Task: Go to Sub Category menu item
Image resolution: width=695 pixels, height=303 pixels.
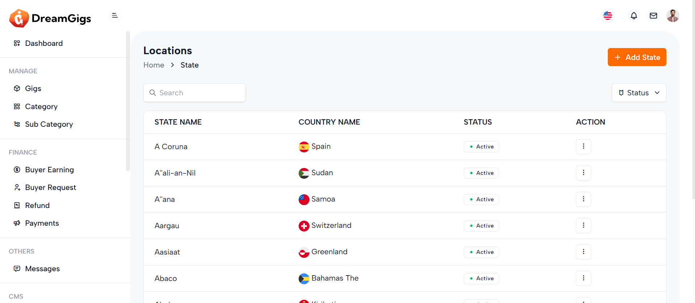Action: [x=49, y=124]
